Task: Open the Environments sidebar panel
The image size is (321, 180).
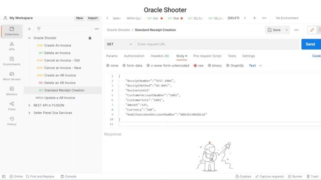Action: [x=12, y=61]
